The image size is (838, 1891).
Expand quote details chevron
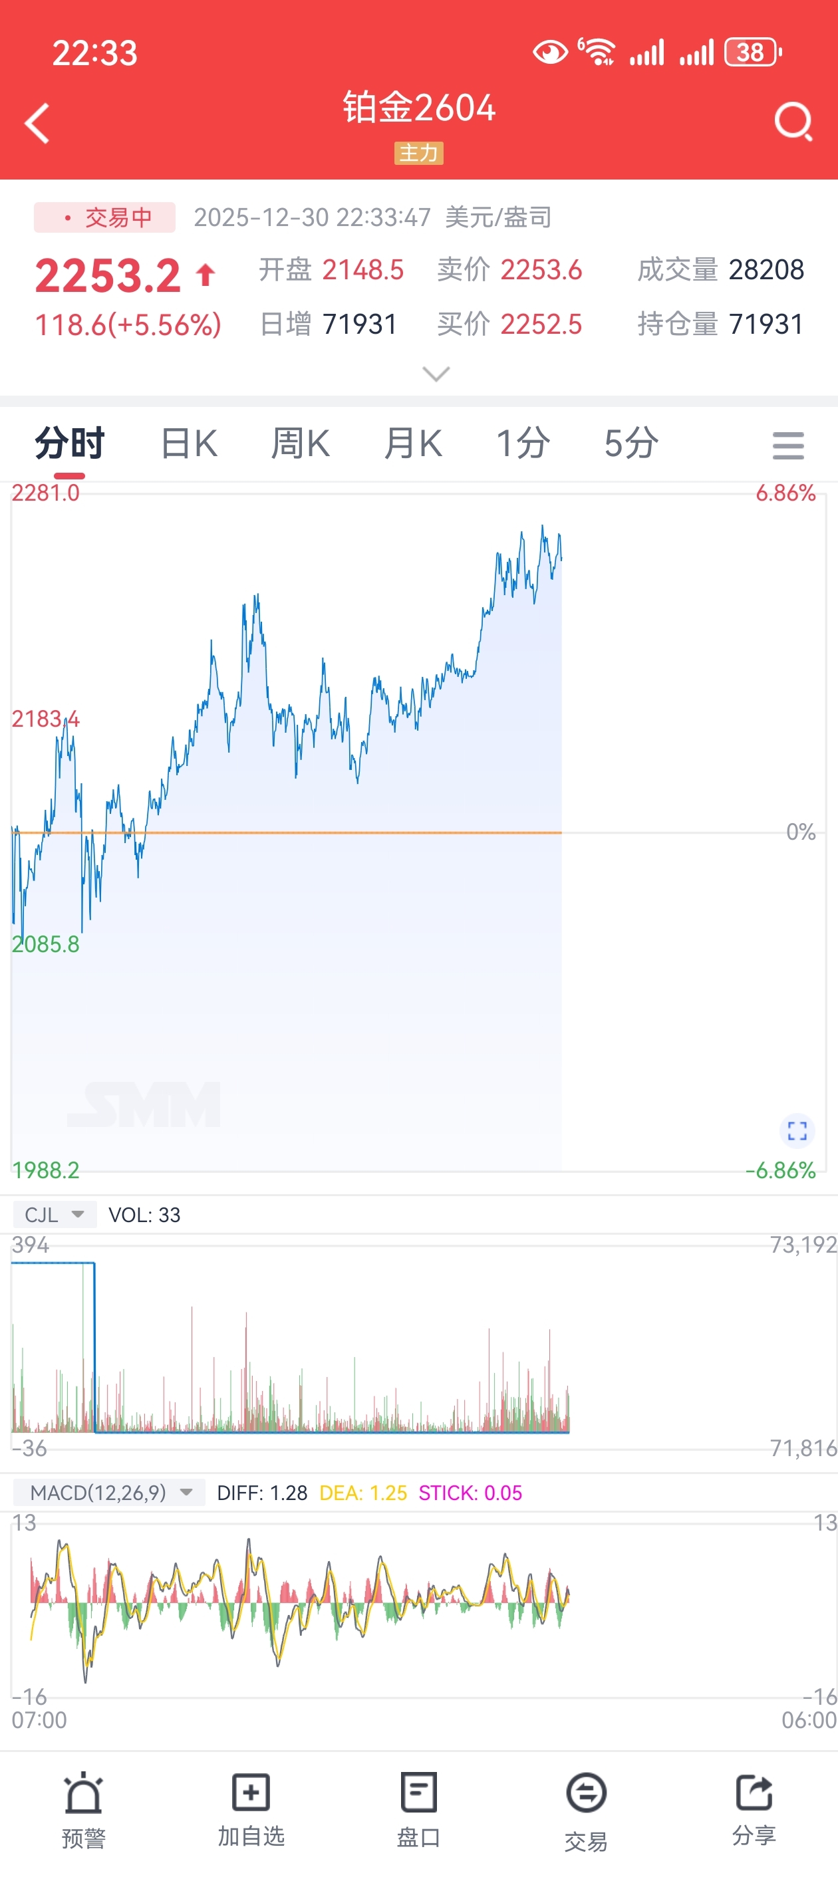(436, 374)
